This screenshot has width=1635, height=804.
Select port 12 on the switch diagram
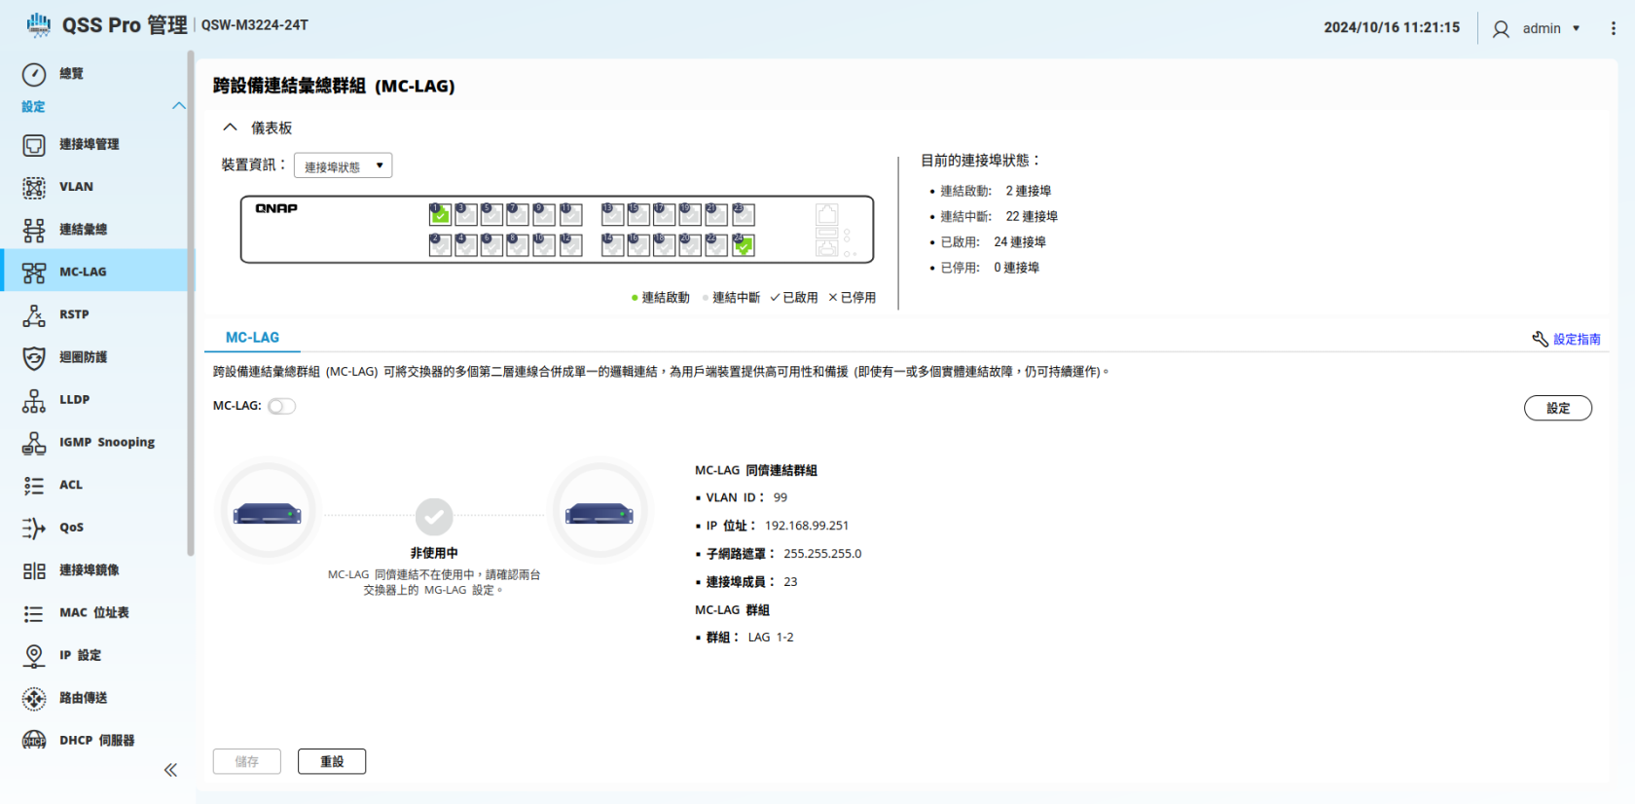click(x=571, y=245)
